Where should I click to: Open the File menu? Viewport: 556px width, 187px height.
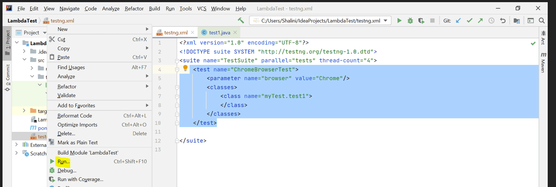click(x=21, y=9)
